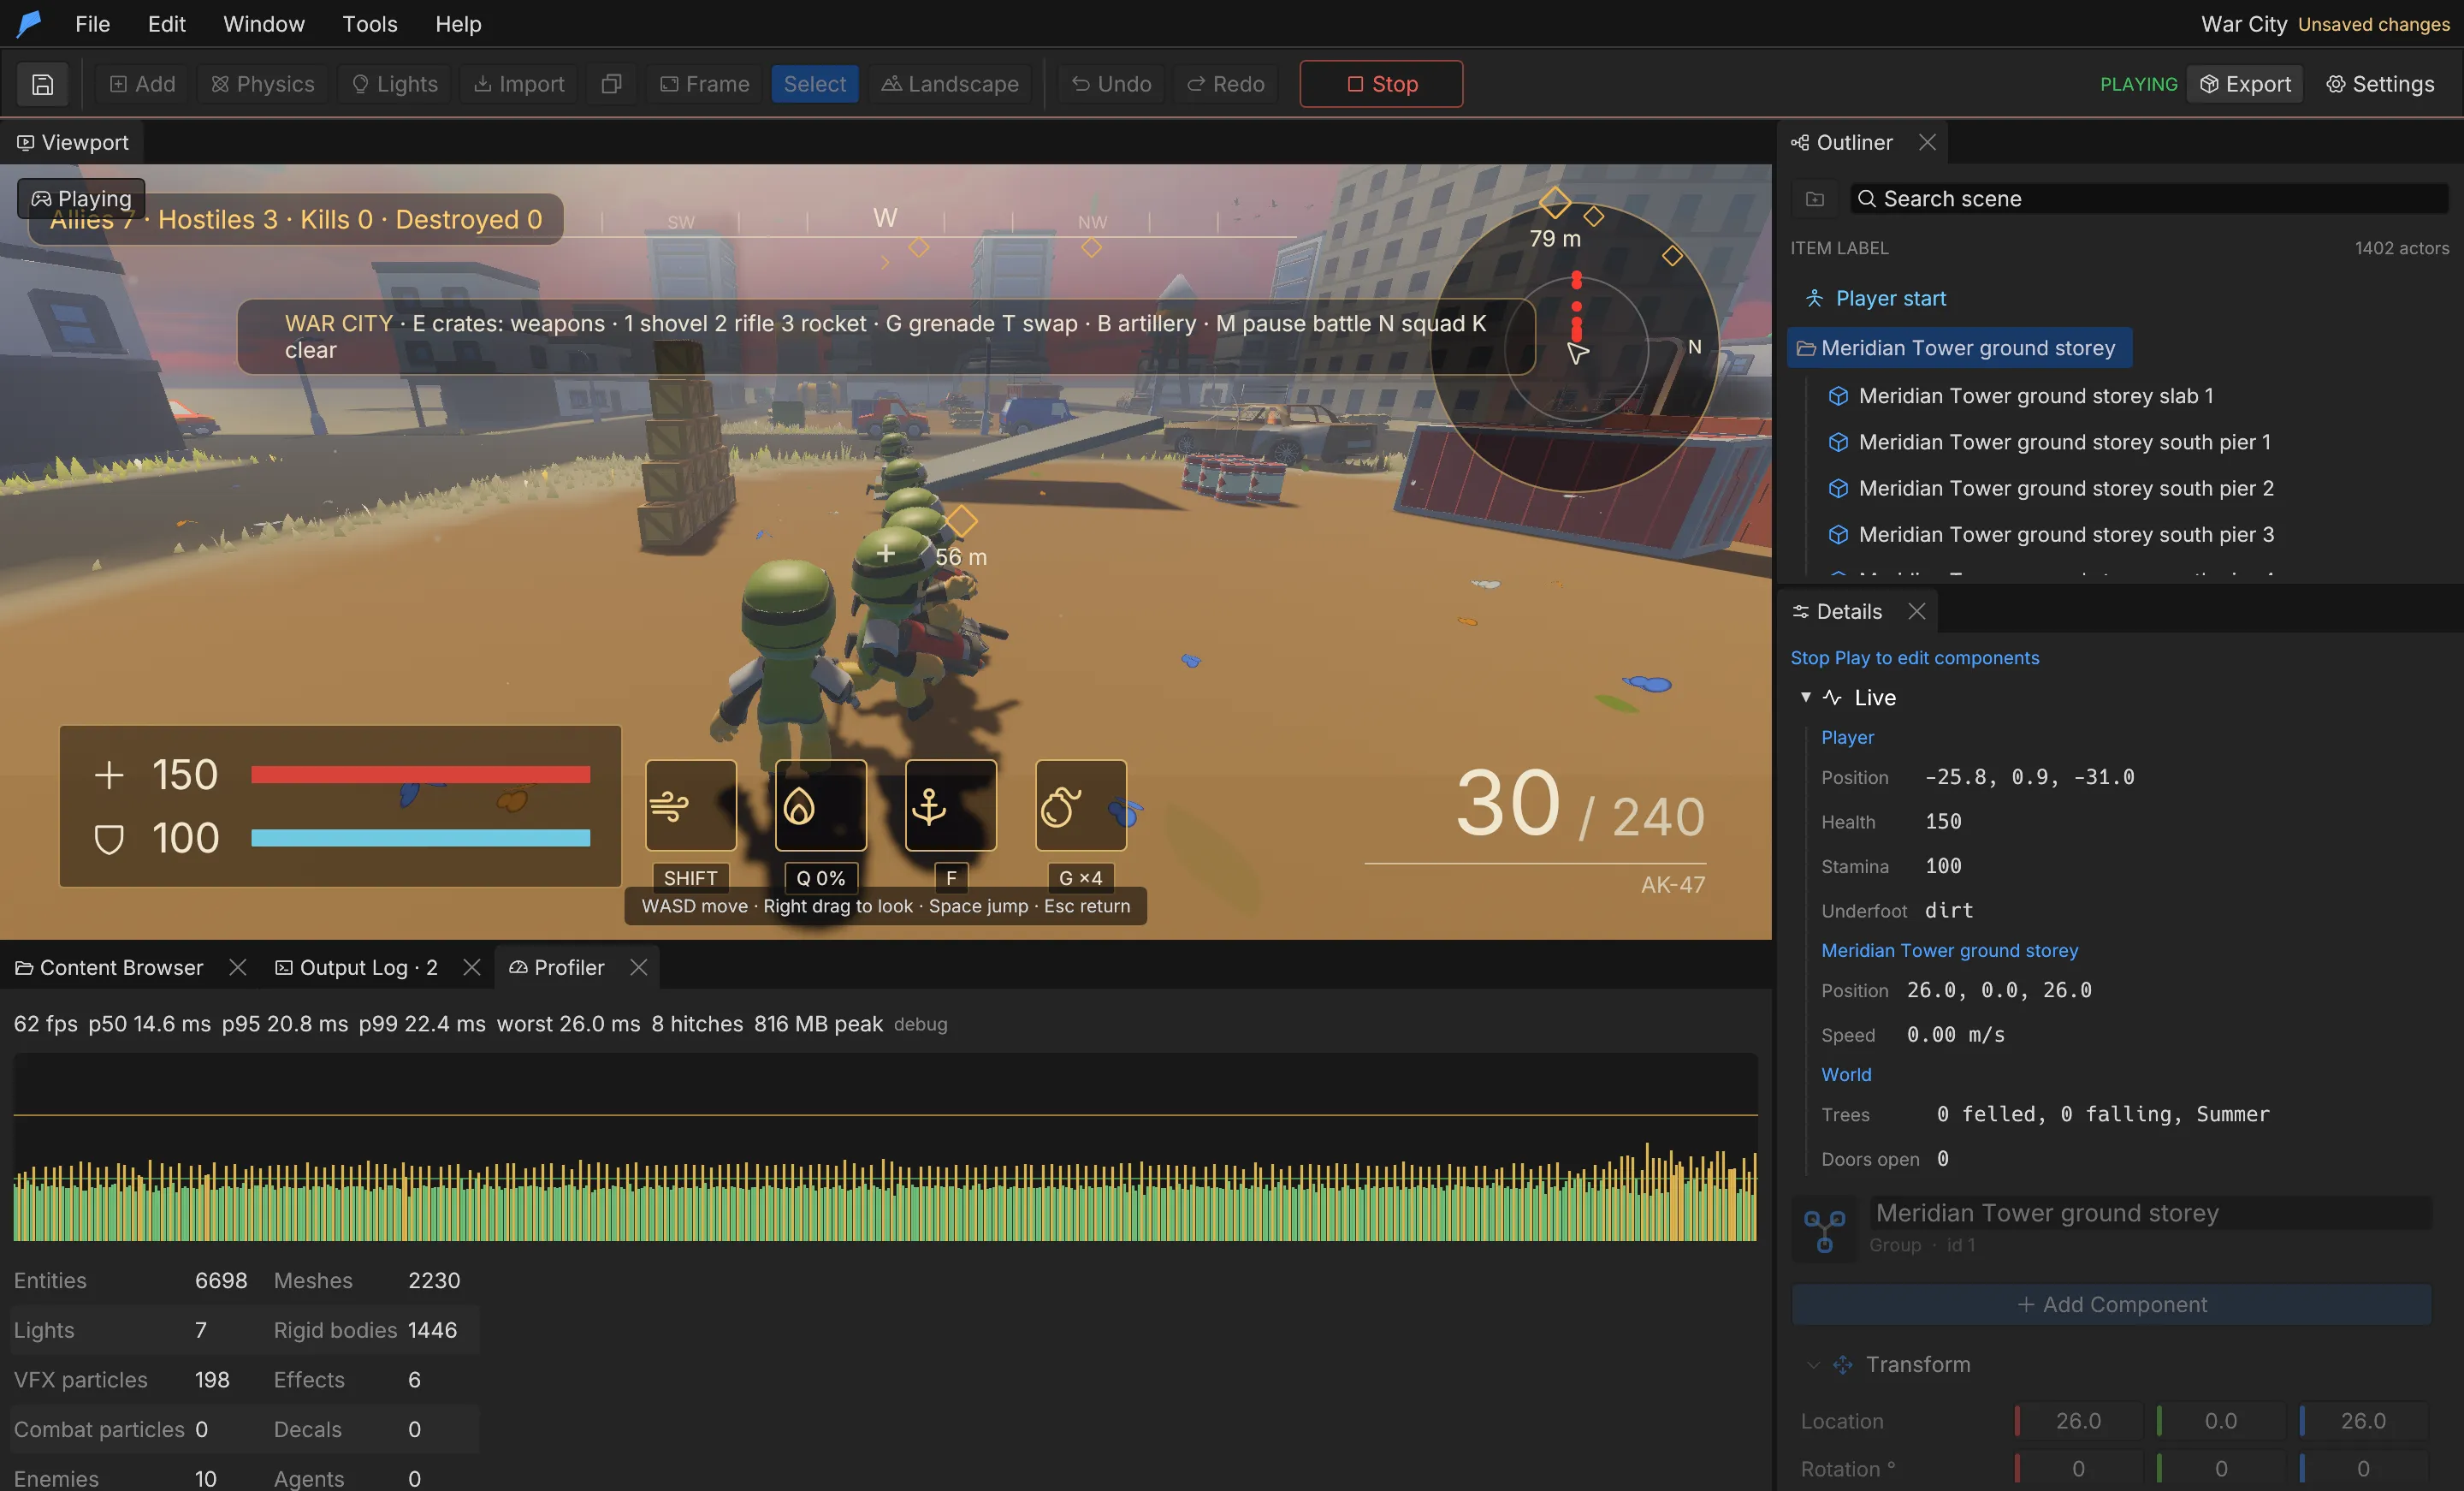
Task: Click the Import toolbar button
Action: (x=519, y=84)
